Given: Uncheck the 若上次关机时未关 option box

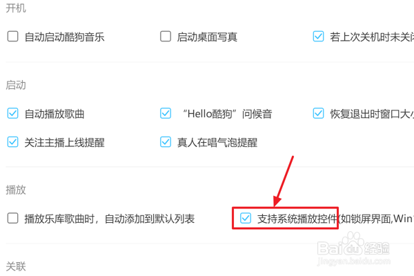Looking at the screenshot, I should (318, 37).
